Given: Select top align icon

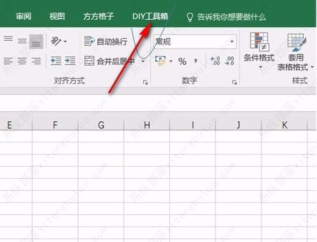Looking at the screenshot, I should pyautogui.click(x=8, y=39).
